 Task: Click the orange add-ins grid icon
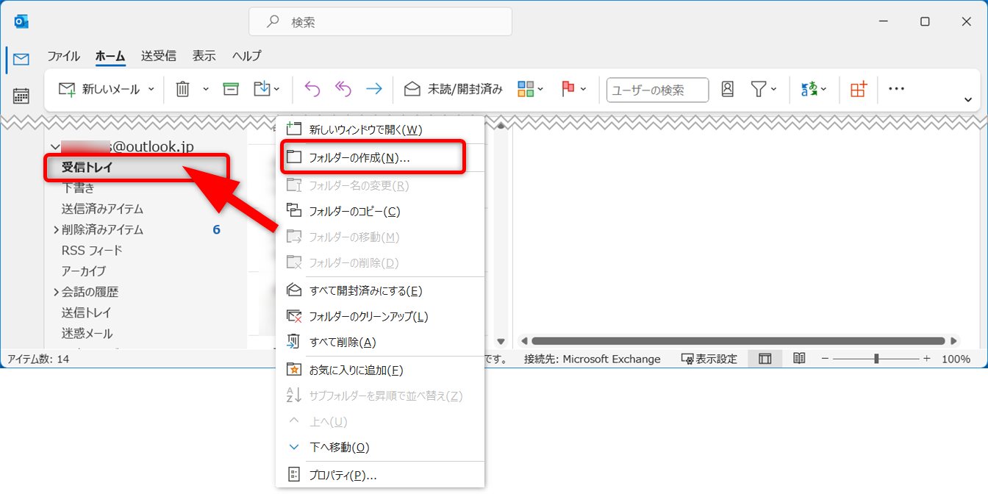pos(858,89)
